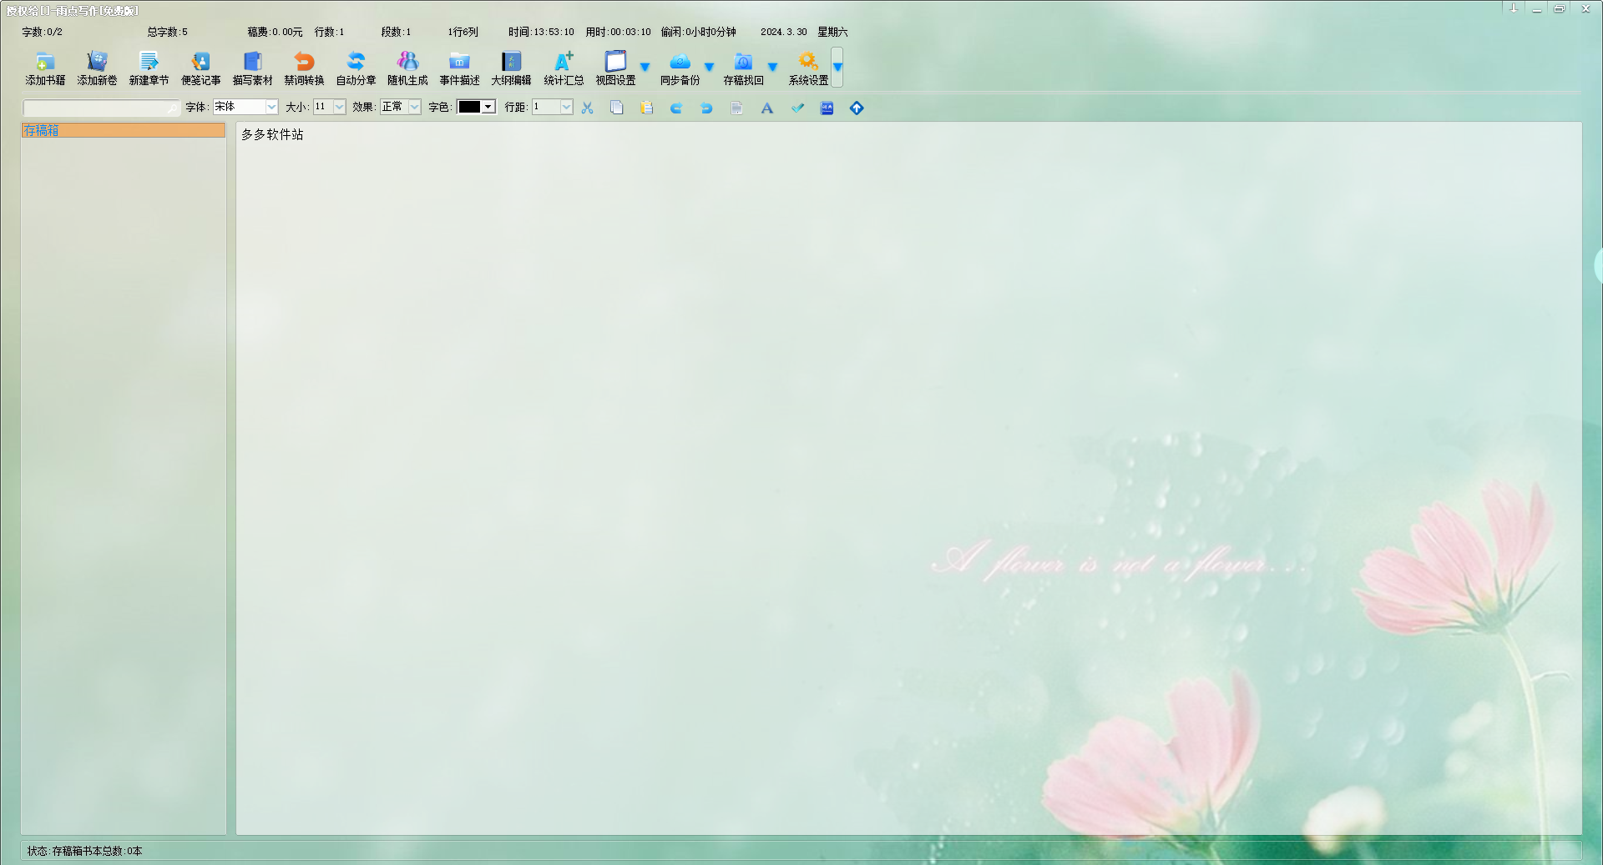Click the 用时:00:03:10 elapsed time
The width and height of the screenshot is (1603, 865).
coord(618,32)
